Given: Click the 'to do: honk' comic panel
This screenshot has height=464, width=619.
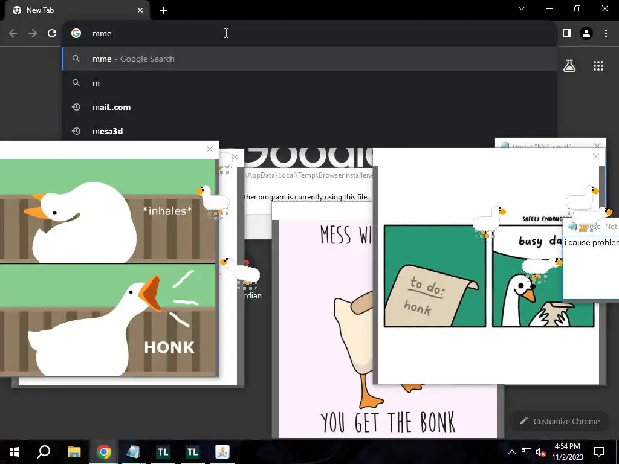Looking at the screenshot, I should click(435, 276).
